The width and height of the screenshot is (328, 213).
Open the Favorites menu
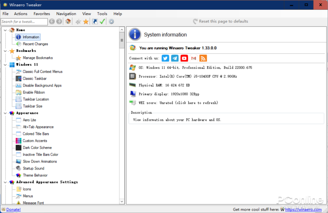[42, 14]
